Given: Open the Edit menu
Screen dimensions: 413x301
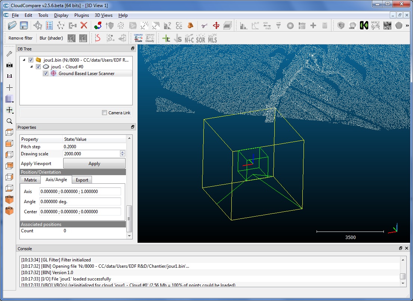Looking at the screenshot, I should [28, 15].
